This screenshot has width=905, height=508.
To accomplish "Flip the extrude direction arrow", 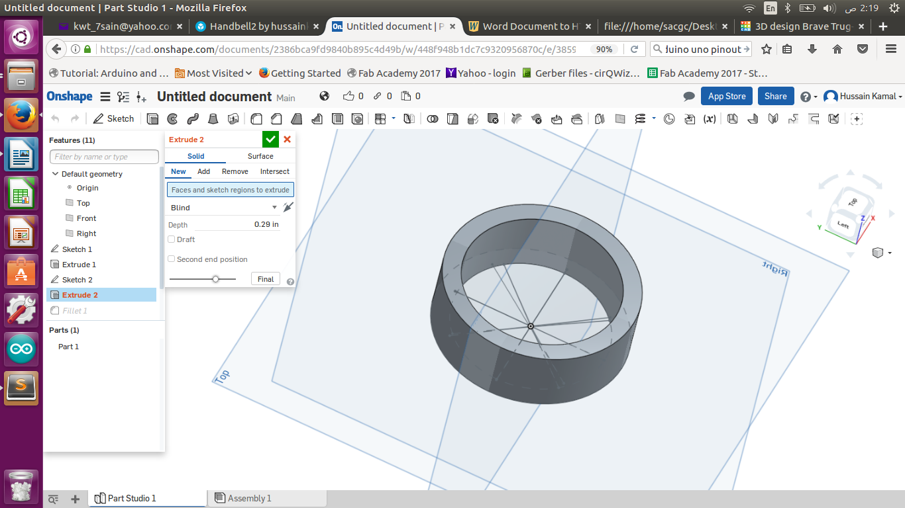I will point(288,208).
